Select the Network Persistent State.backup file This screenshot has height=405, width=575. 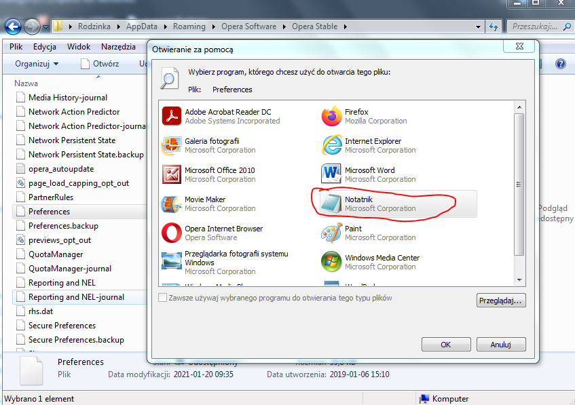pos(86,155)
